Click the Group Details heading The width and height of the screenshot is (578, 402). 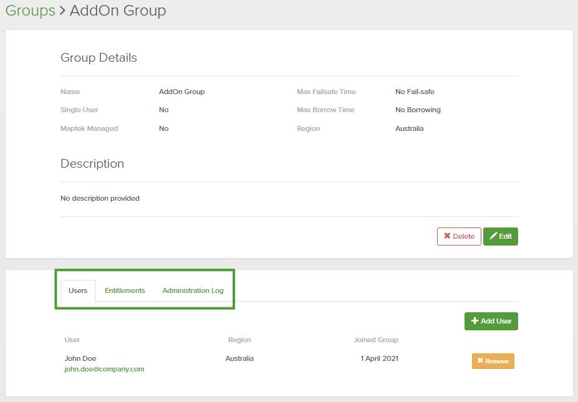99,58
